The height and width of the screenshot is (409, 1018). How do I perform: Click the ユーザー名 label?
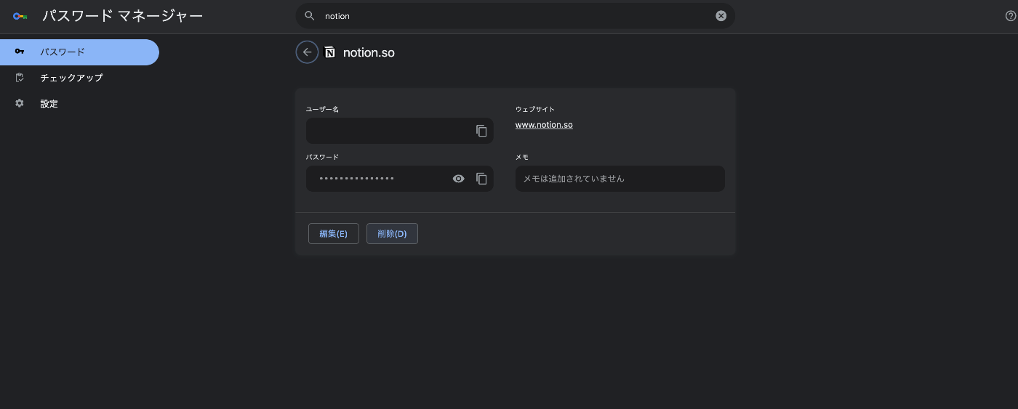322,109
